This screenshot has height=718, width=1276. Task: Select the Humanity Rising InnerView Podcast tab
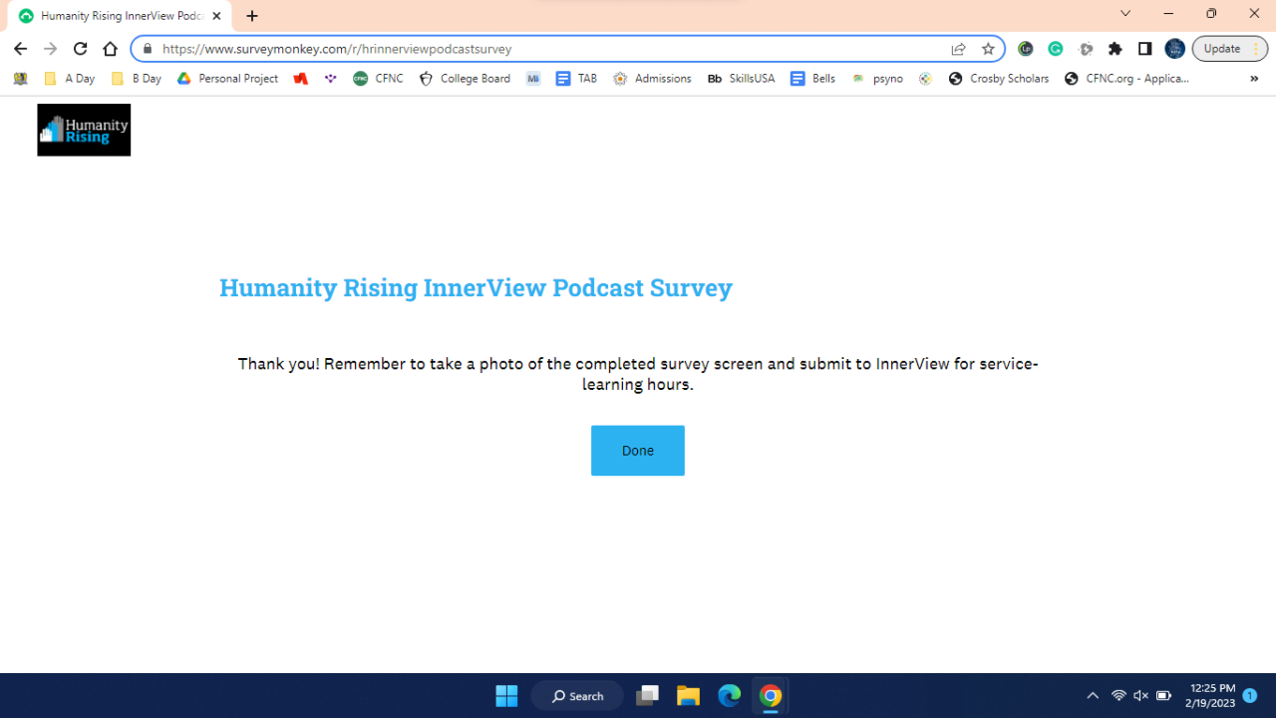point(120,16)
